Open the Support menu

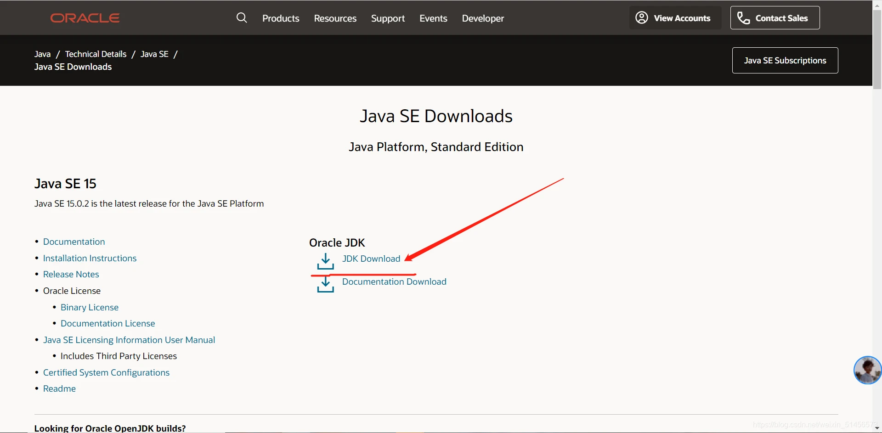388,18
